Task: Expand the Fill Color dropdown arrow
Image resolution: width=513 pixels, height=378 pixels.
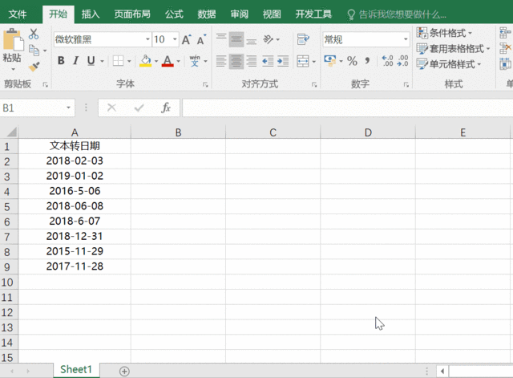Action: click(156, 61)
